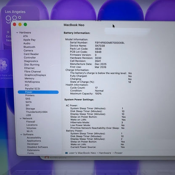Collapse the Software section chevron
The height and width of the screenshot is (175, 175).
pos(21,135)
